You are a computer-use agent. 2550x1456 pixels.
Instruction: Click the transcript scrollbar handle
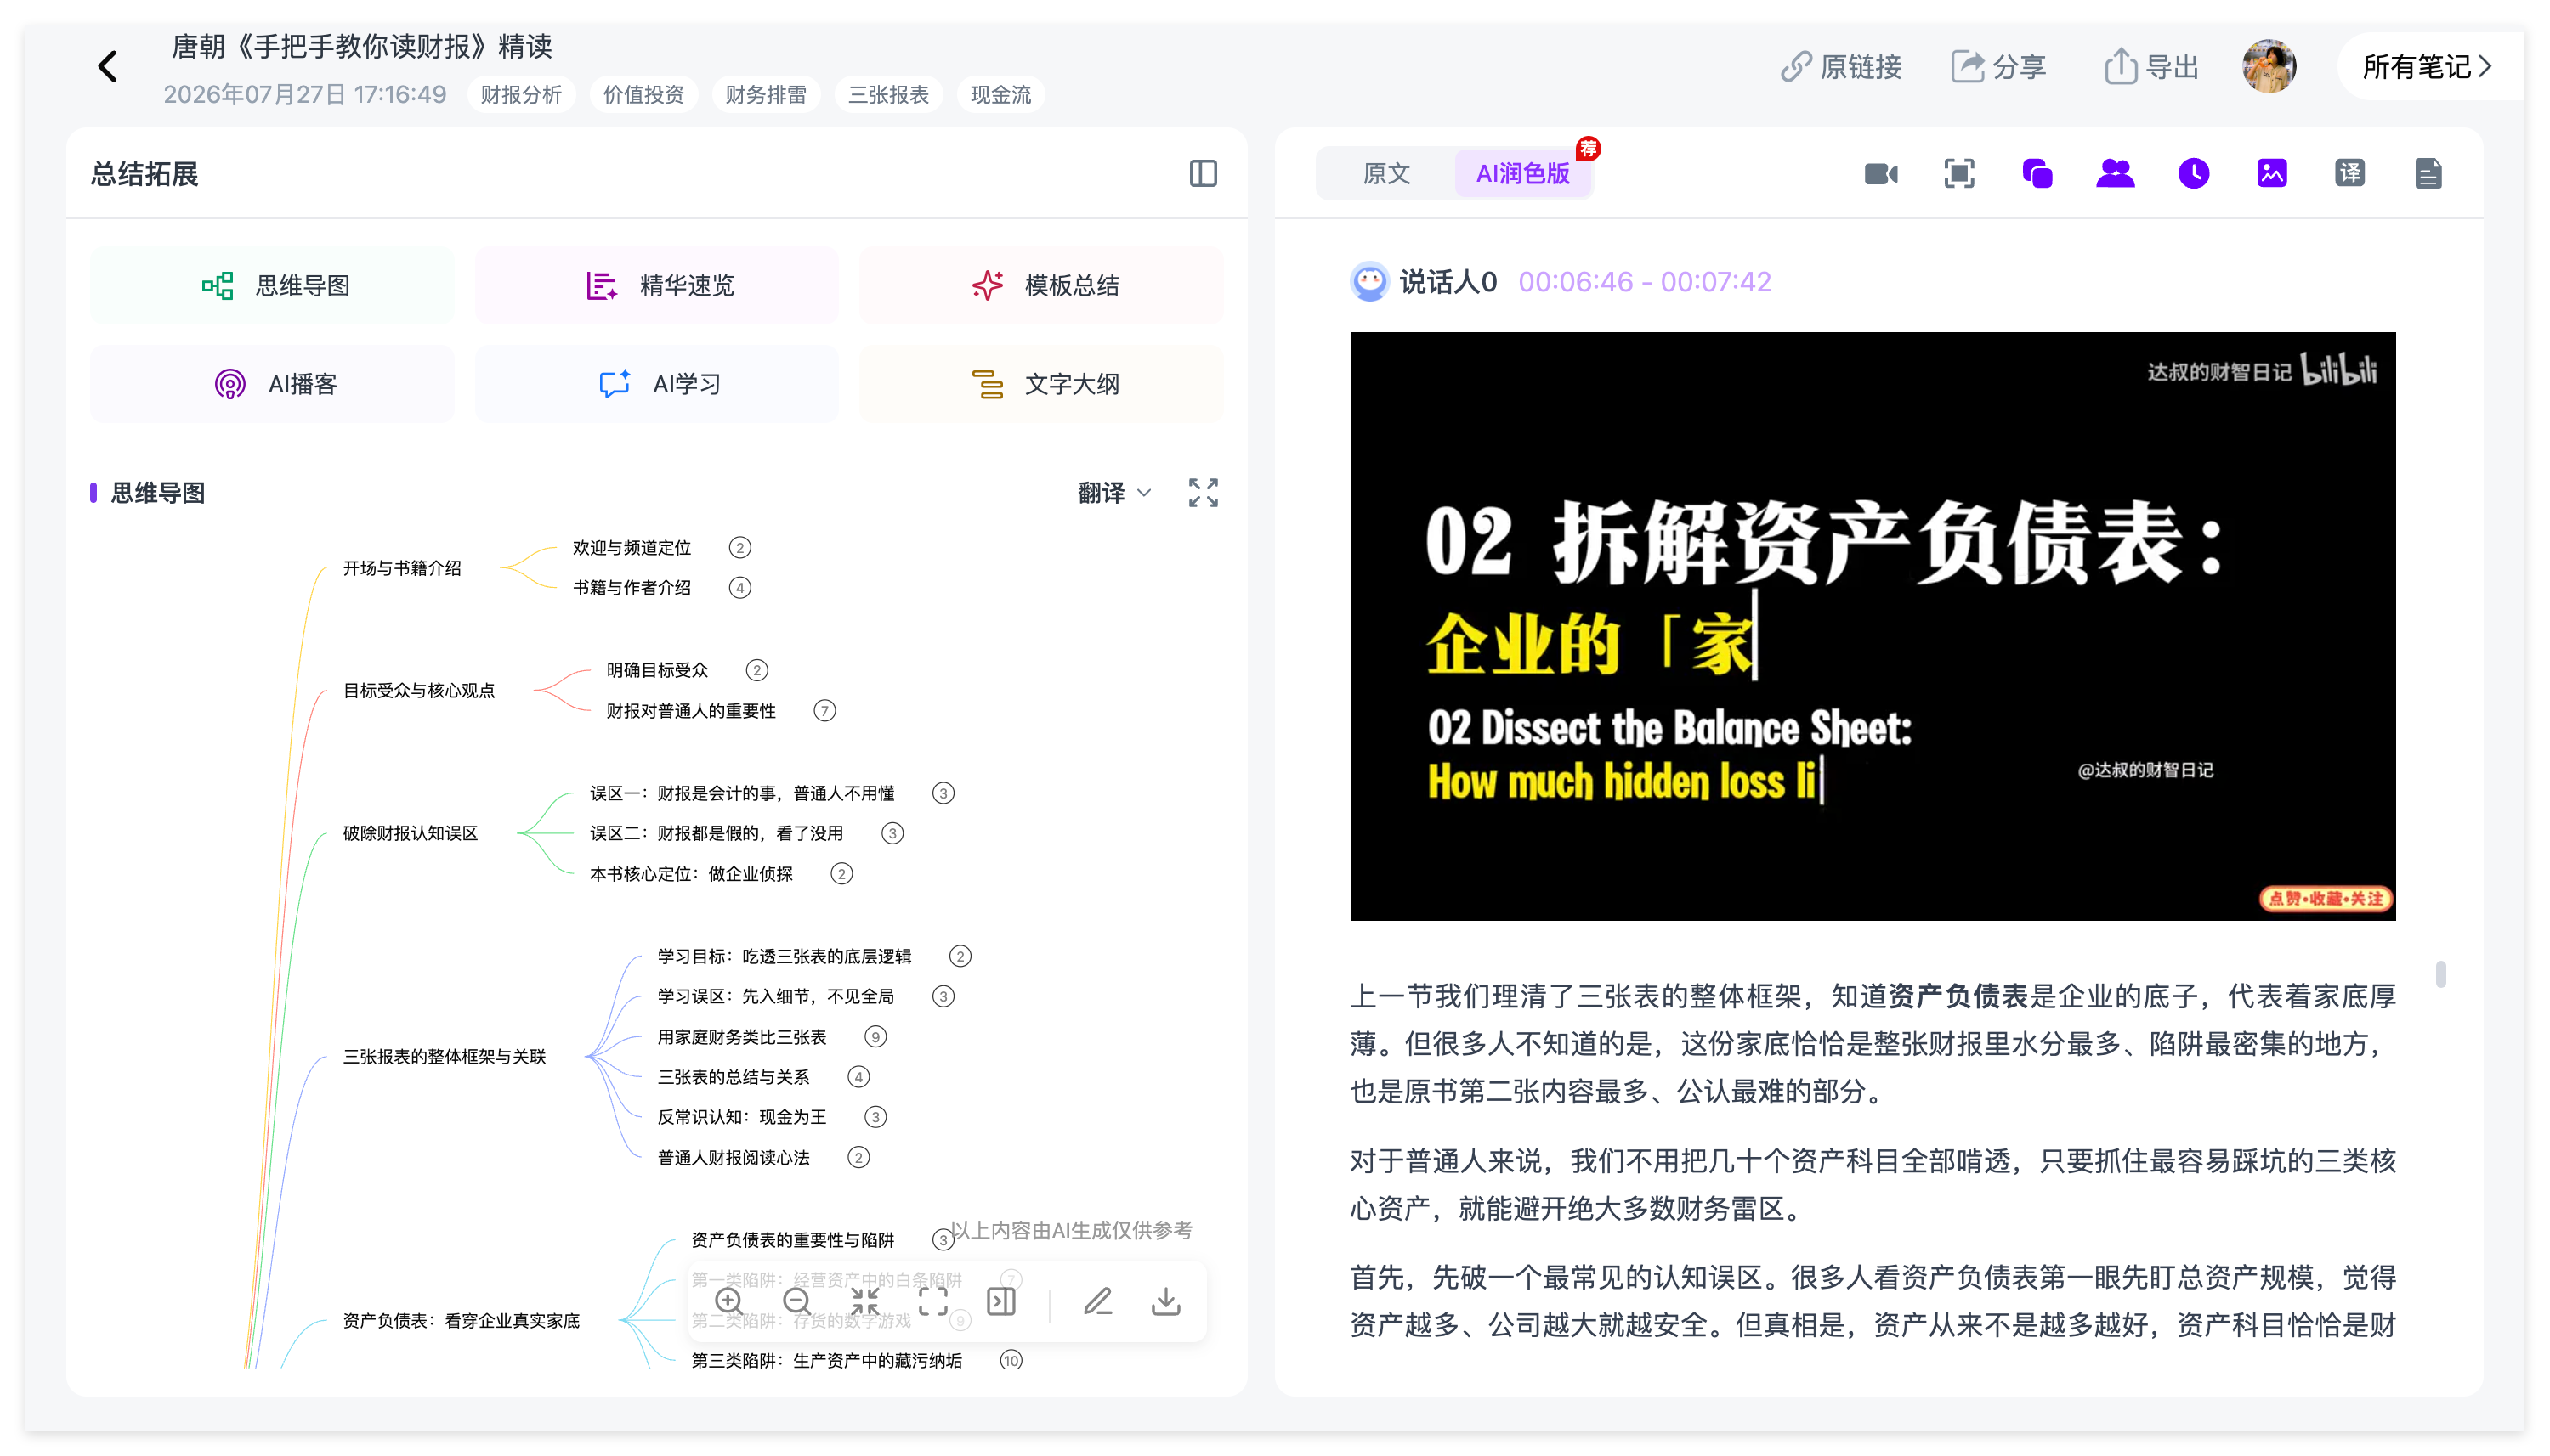pyautogui.click(x=2440, y=974)
